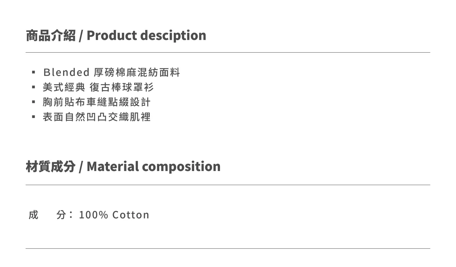Viewport: 456px width, 267px height.
Task: Click the square bullet before "美式經典"
Action: [34, 87]
